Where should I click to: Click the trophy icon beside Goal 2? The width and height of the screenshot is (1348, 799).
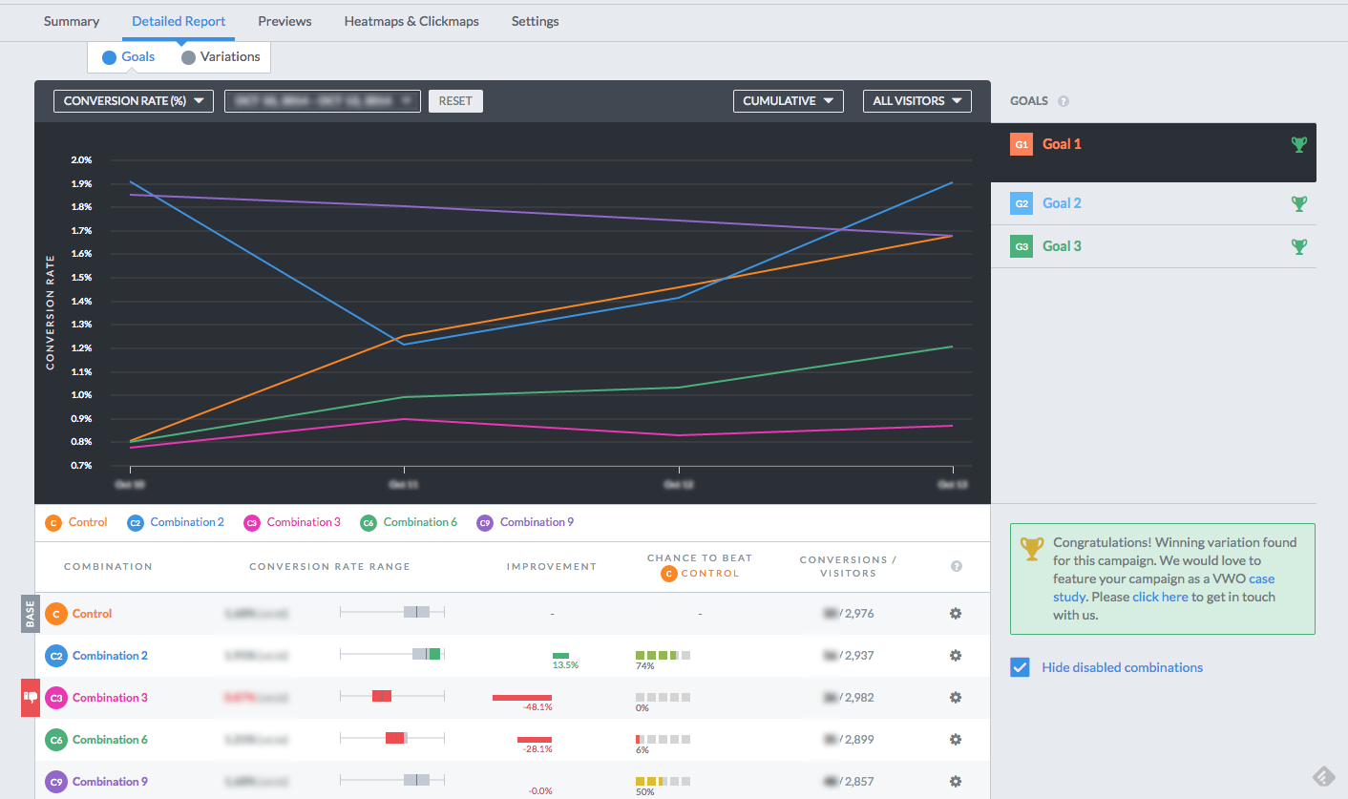click(1298, 203)
